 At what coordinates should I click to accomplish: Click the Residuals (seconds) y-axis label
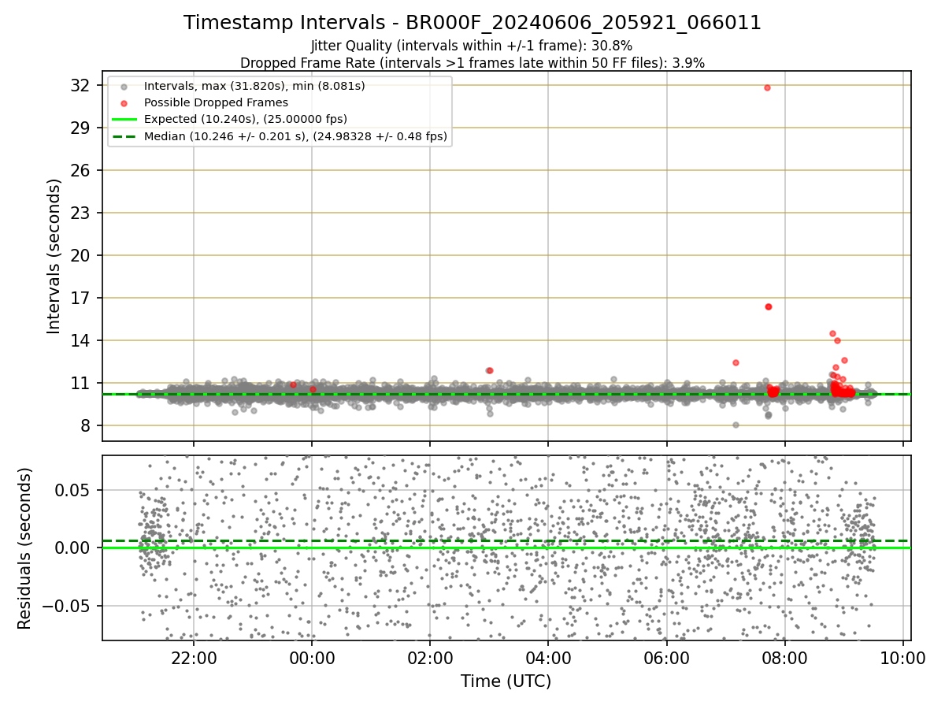(x=24, y=548)
